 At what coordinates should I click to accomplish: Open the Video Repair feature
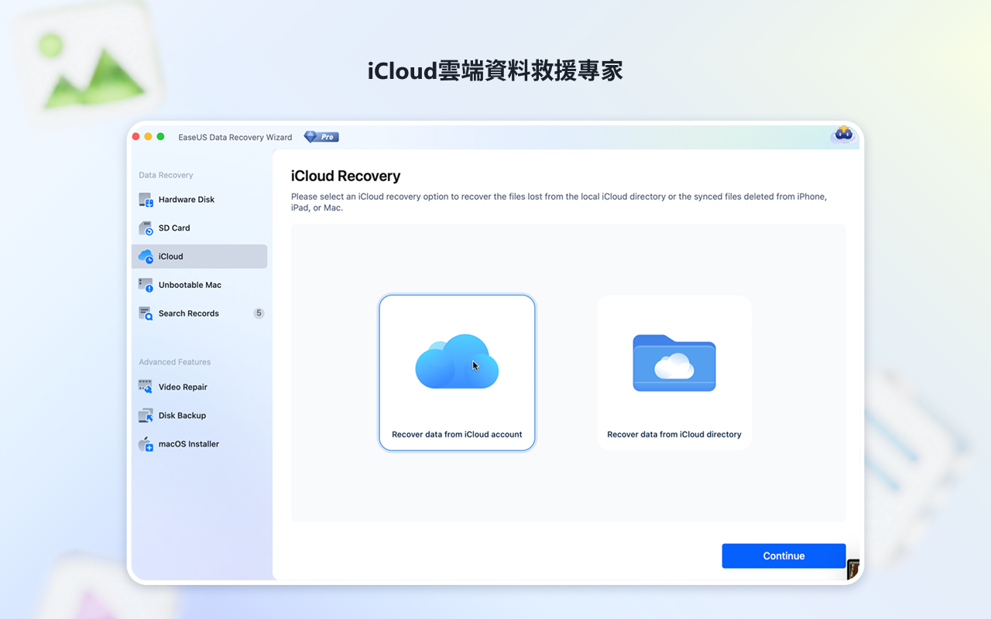pyautogui.click(x=200, y=387)
